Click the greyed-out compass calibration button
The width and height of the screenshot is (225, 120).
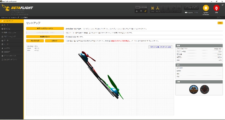point(45,33)
